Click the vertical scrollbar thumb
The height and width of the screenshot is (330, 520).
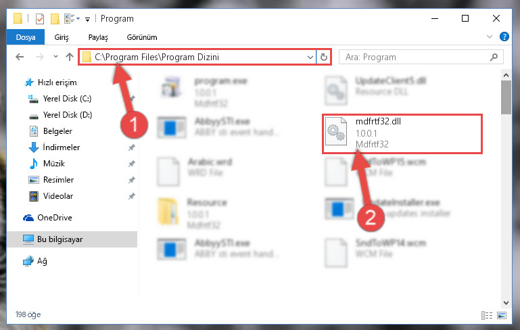506,97
